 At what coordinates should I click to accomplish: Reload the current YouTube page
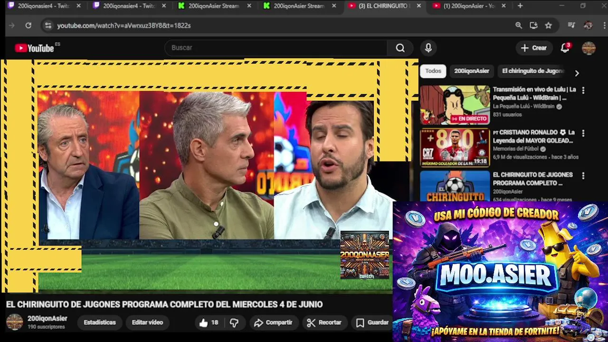point(28,26)
